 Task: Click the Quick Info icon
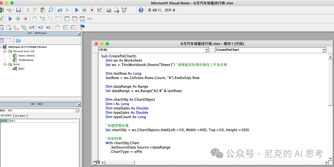16,27
